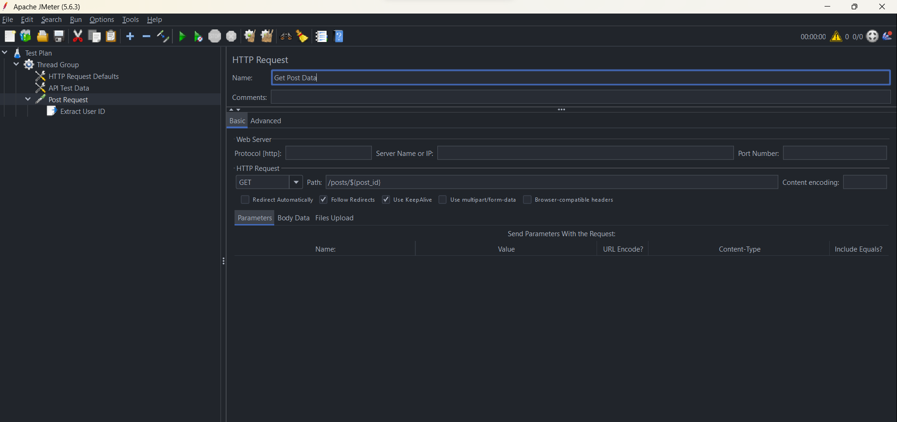Open the Options menu
Viewport: 897px width, 422px height.
pos(101,19)
